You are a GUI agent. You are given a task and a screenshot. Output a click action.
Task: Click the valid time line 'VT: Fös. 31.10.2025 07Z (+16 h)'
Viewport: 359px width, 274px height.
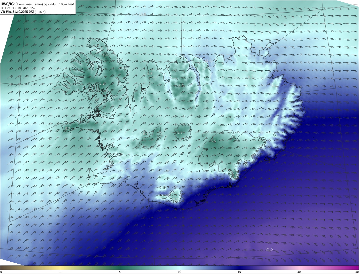coord(23,12)
